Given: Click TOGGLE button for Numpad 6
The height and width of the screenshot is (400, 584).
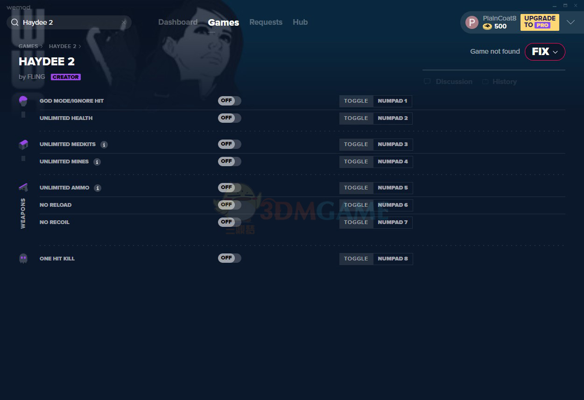Looking at the screenshot, I should (356, 205).
